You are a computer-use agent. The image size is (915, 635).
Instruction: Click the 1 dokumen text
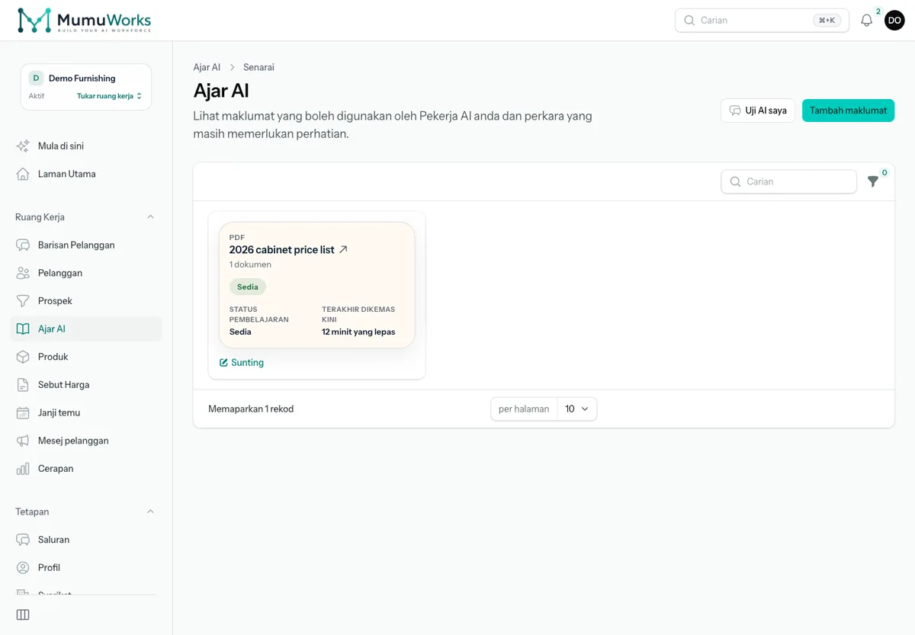pos(250,265)
